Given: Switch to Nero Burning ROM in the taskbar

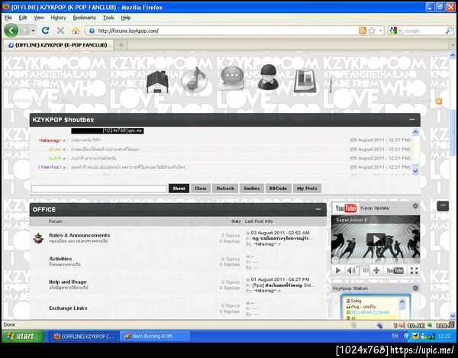Looking at the screenshot, I should coord(155,337).
